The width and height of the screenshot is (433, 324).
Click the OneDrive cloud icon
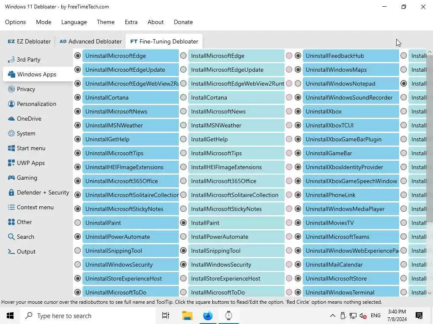[11, 119]
